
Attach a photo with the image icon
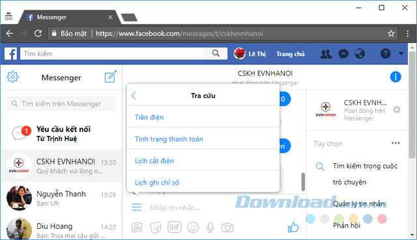[x=137, y=228]
